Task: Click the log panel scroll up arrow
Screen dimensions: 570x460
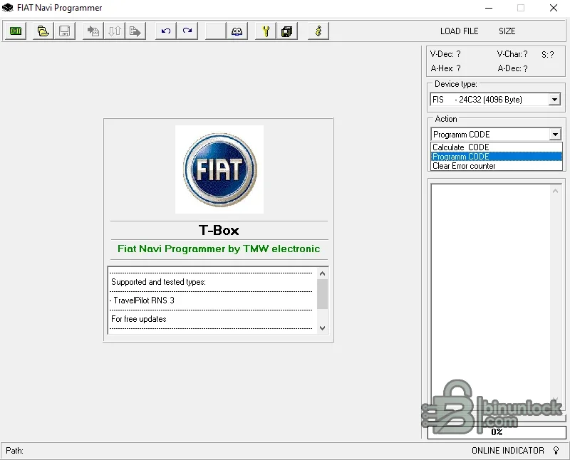Action: (x=555, y=191)
